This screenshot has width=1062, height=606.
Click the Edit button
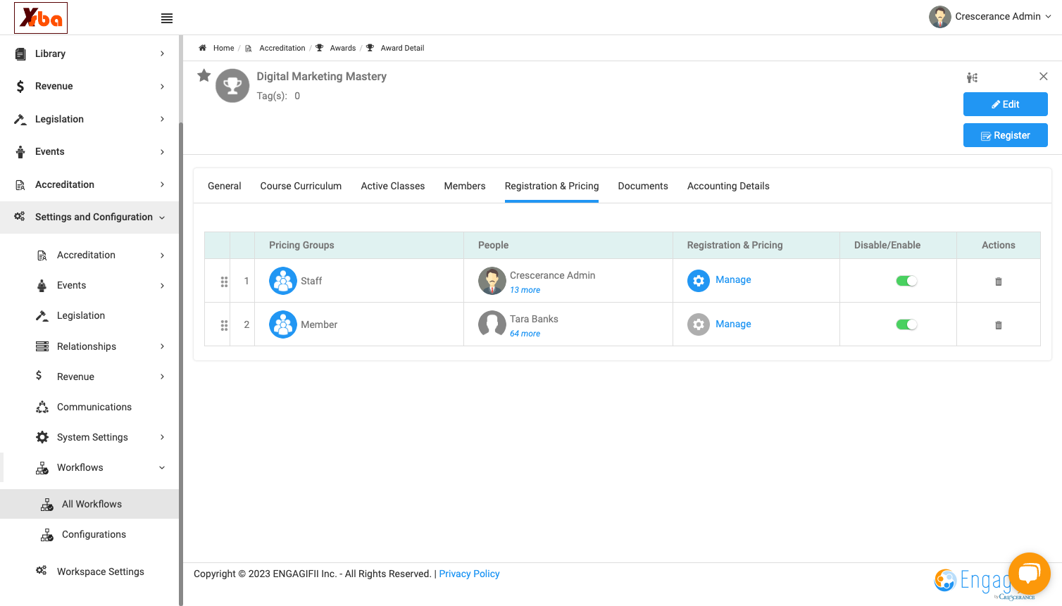pyautogui.click(x=1006, y=104)
